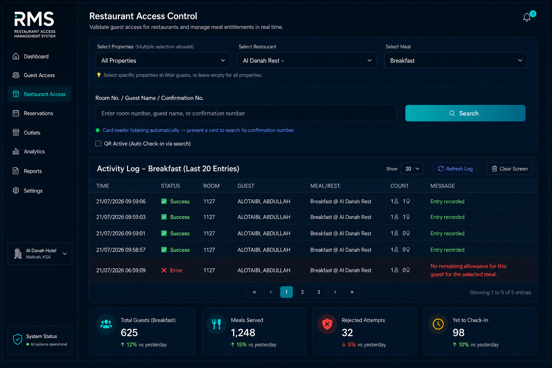Click the Refresh Log button
The height and width of the screenshot is (368, 552).
(455, 169)
